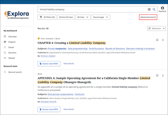This screenshot has height=115, width=168.
Task: Select the Boards of directors subject link
Action: tap(115, 49)
